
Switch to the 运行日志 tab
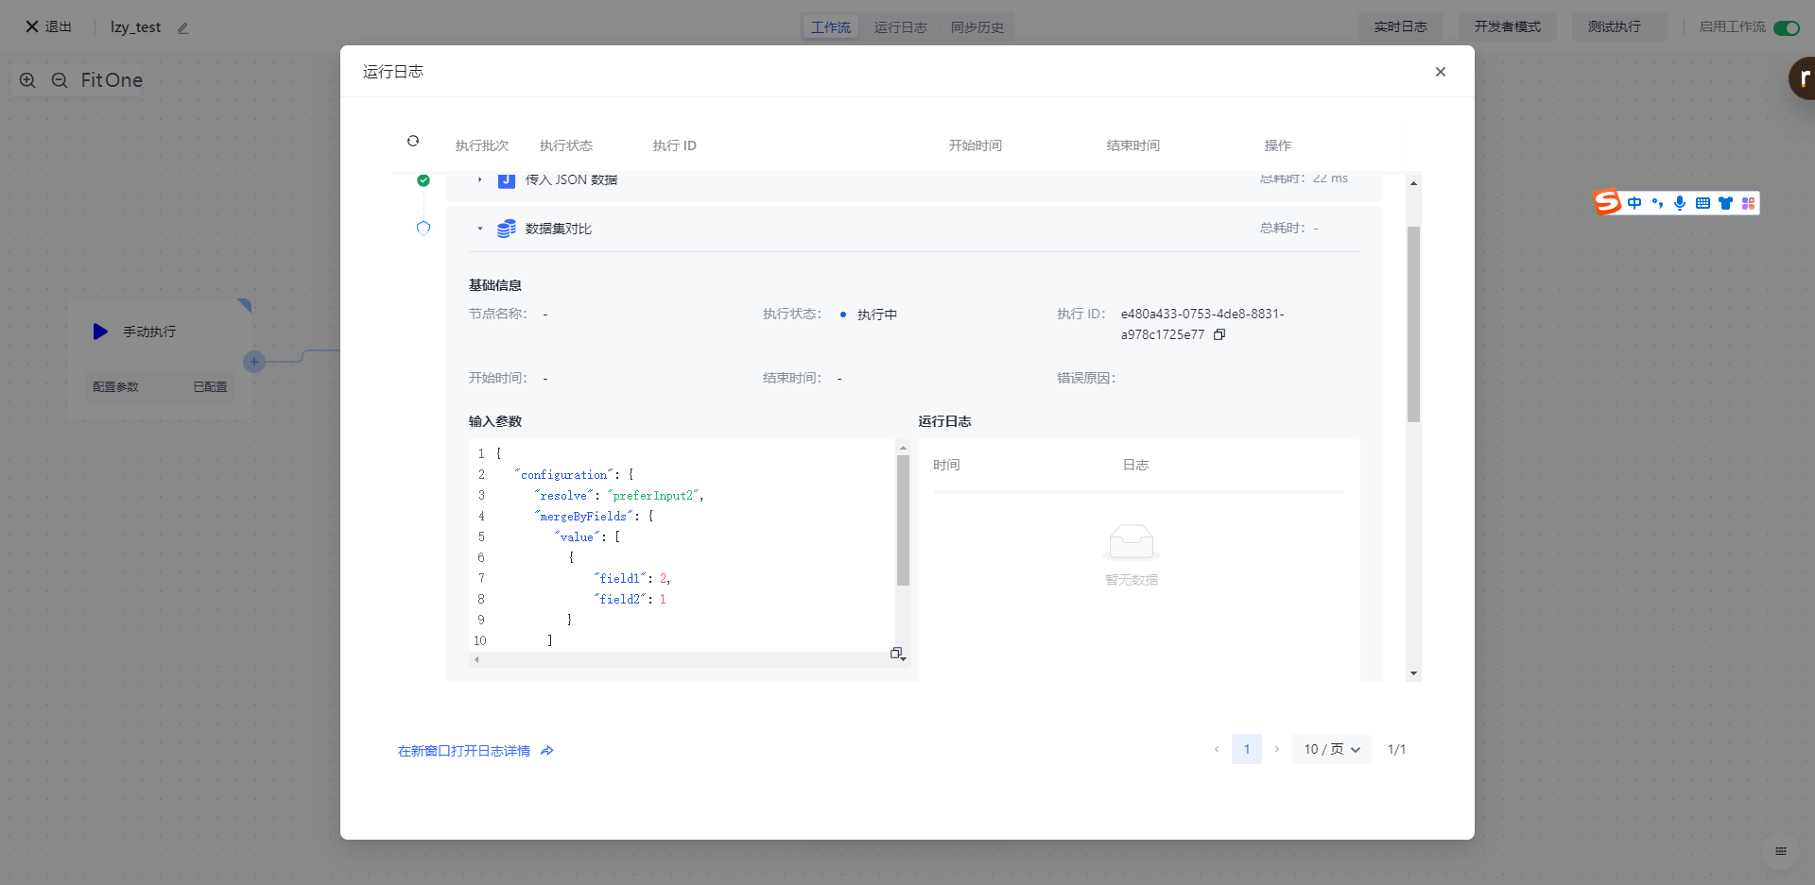(x=900, y=27)
